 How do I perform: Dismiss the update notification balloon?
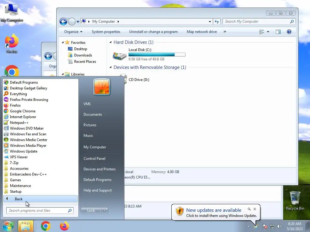tap(255, 209)
